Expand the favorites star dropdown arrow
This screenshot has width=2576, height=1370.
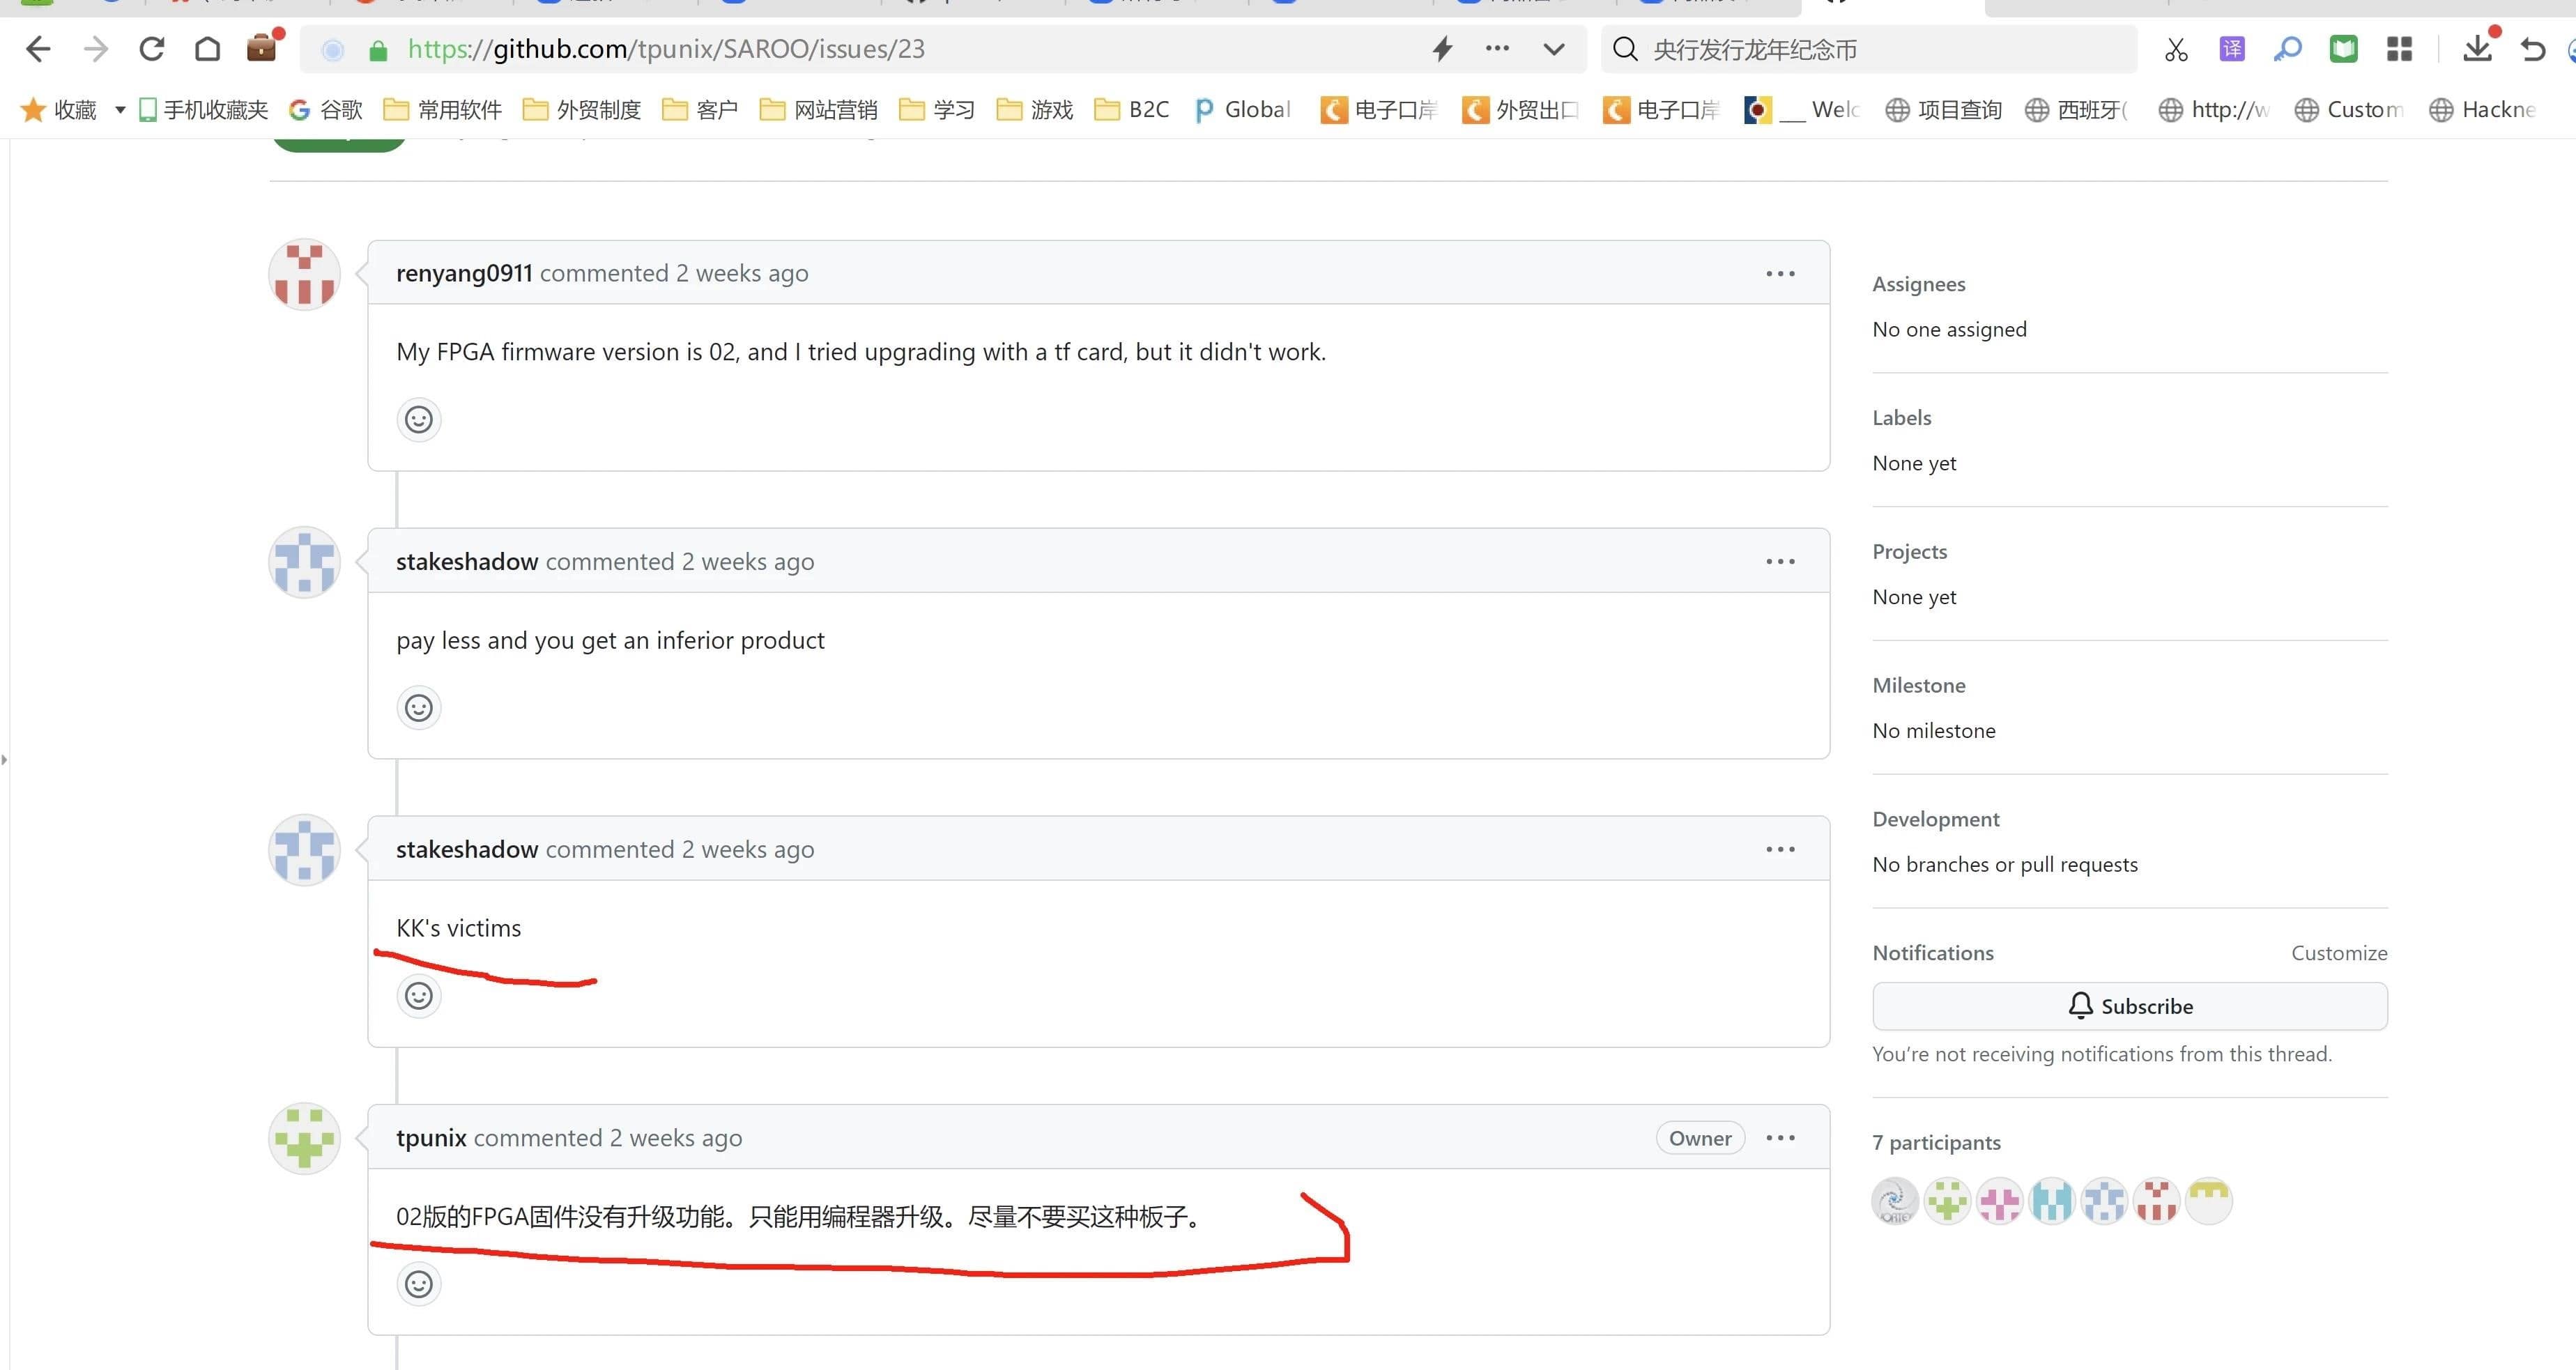pos(120,110)
